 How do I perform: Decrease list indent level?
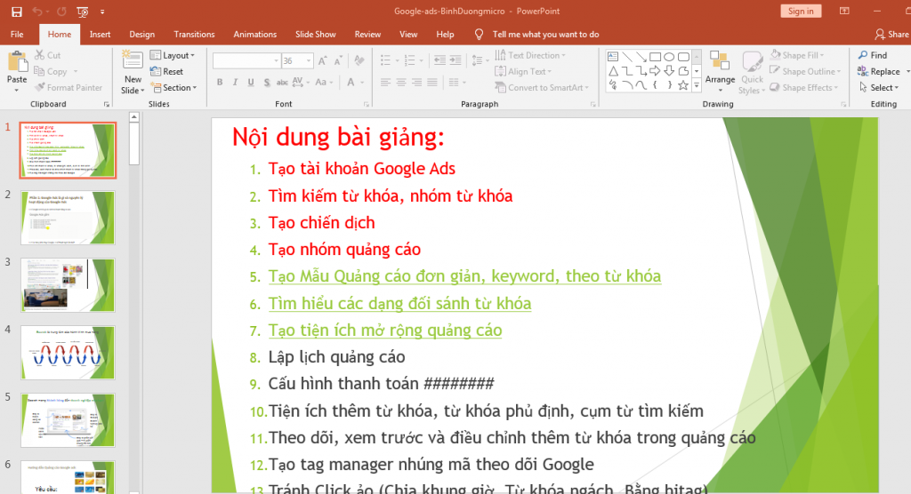coord(439,60)
